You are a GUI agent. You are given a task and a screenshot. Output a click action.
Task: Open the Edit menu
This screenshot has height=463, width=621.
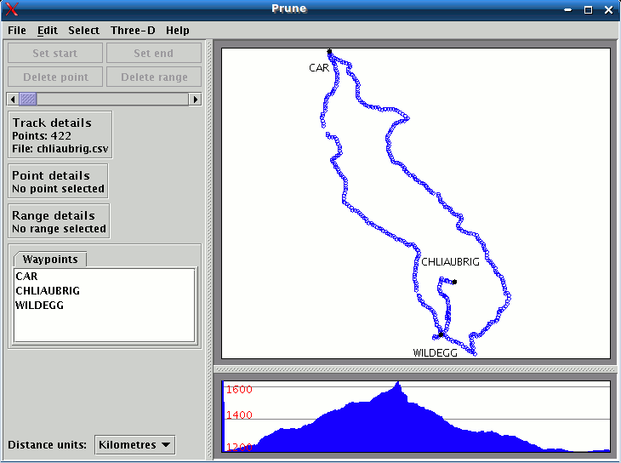[48, 30]
